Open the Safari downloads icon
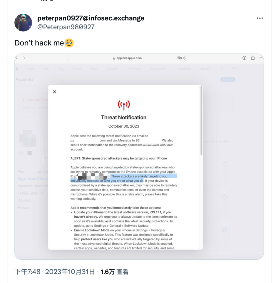 [244, 58]
